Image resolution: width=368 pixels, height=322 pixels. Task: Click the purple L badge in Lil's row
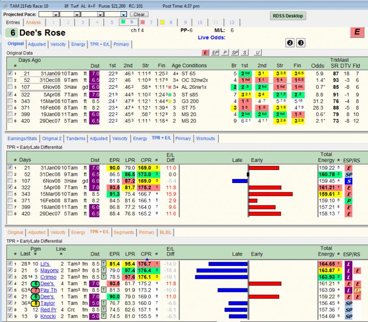coord(349,264)
